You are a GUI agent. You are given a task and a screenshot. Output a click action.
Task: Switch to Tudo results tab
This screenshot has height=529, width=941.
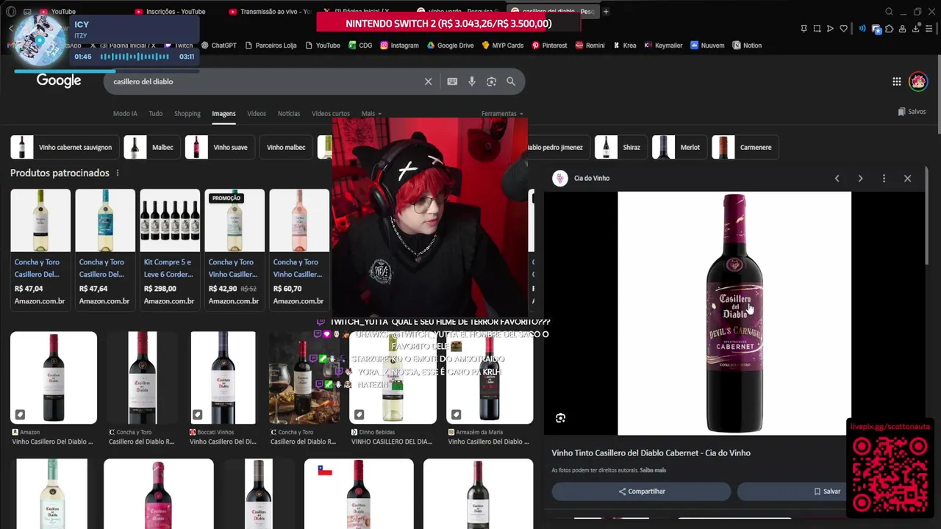[x=155, y=114]
